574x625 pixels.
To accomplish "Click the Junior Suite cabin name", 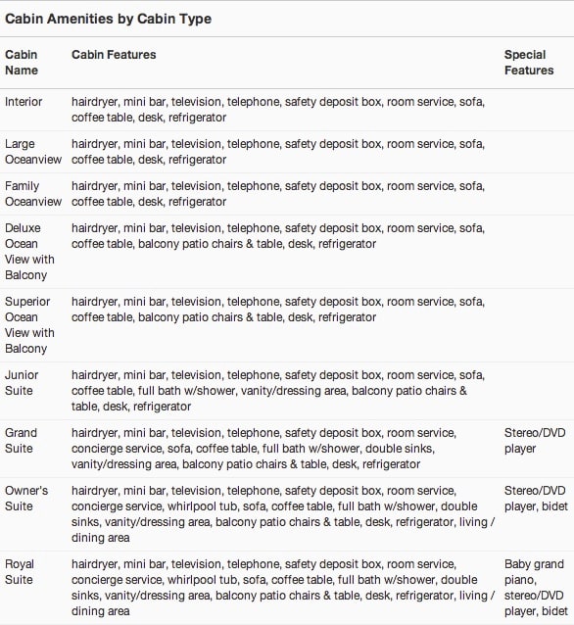I will (22, 383).
